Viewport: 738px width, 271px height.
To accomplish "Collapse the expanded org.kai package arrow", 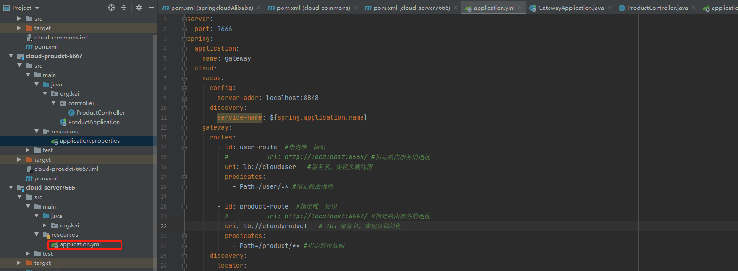I will pyautogui.click(x=45, y=93).
